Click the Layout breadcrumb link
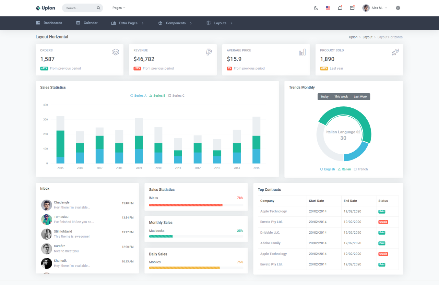 [x=367, y=37]
